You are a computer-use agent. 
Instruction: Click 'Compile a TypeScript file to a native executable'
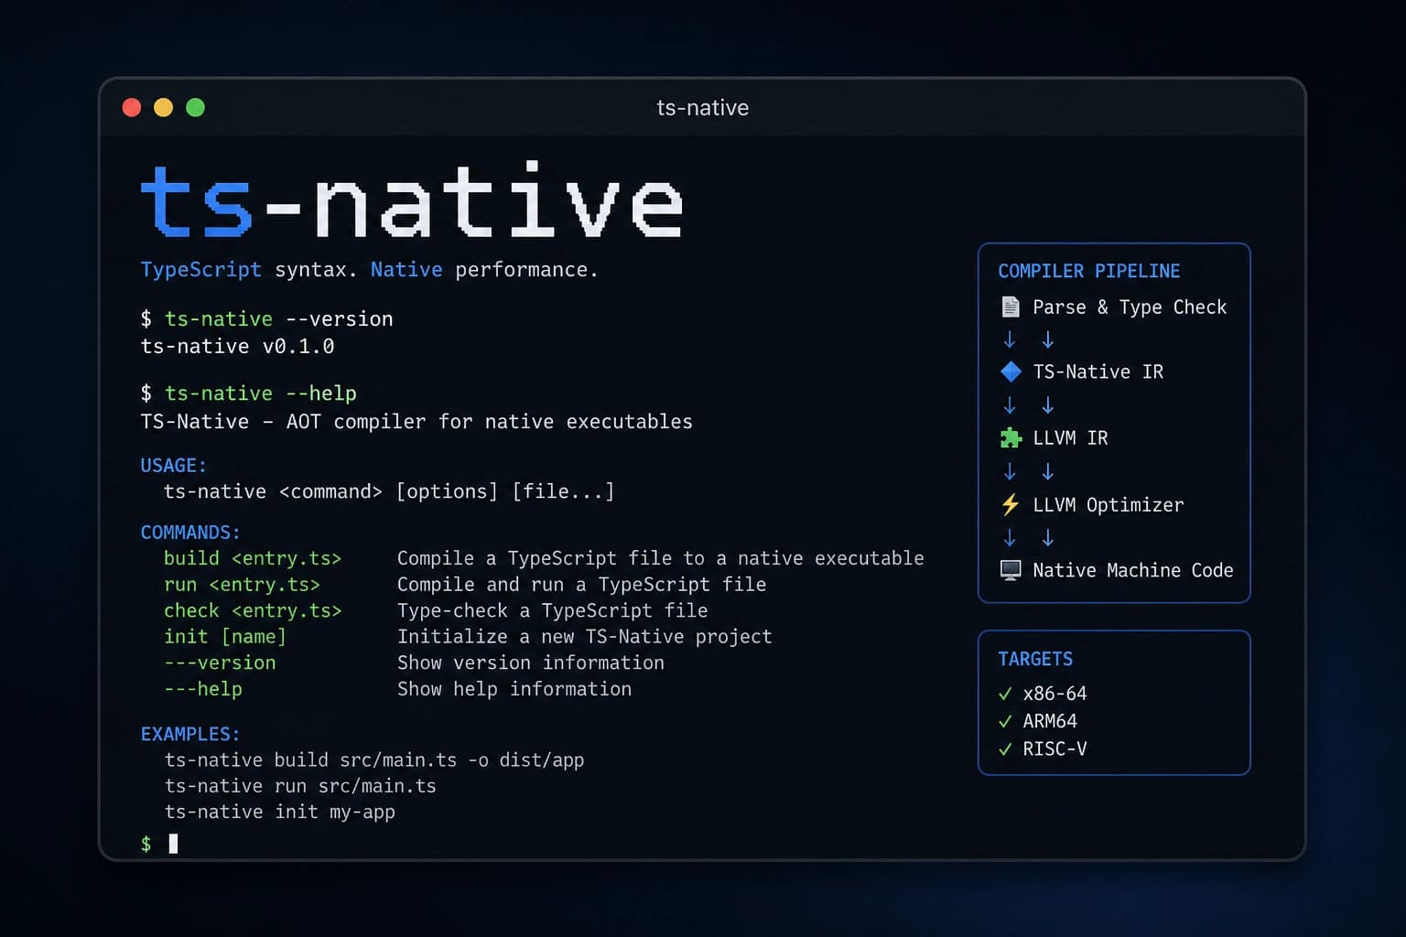(x=661, y=558)
